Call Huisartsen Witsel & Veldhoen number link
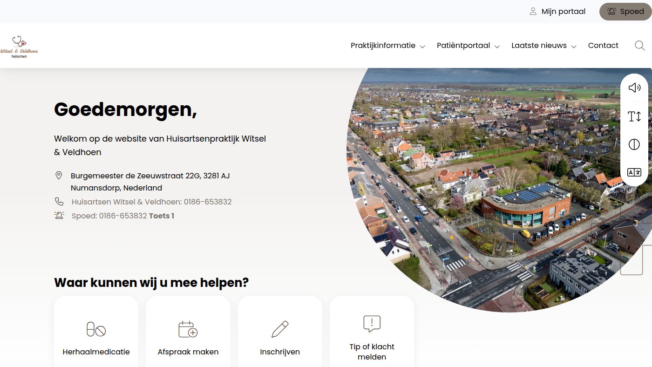652x367 pixels. [x=151, y=202]
